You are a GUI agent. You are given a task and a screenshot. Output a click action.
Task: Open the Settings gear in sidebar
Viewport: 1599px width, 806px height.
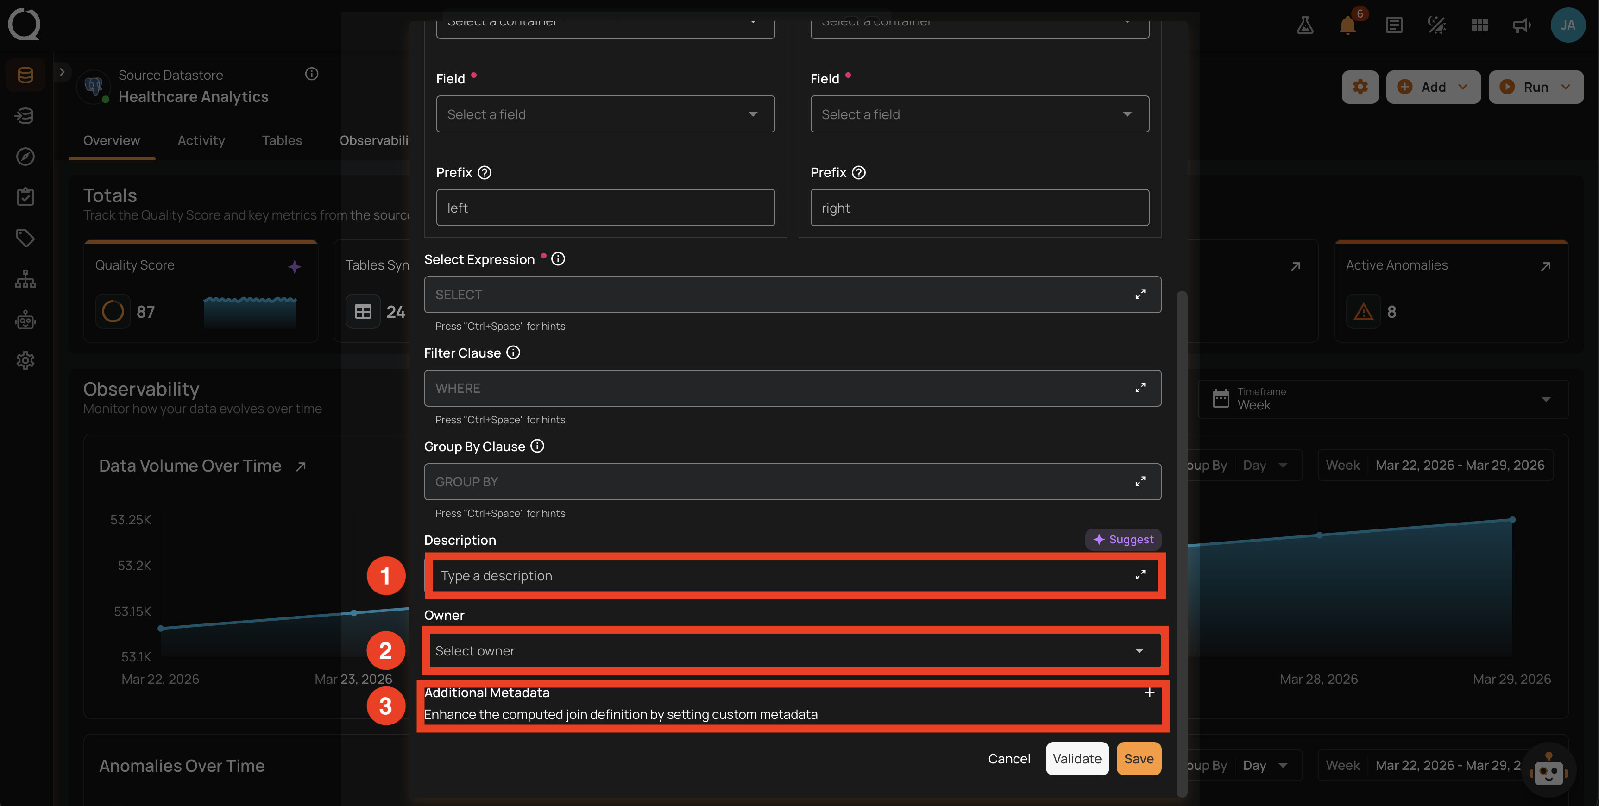25,360
